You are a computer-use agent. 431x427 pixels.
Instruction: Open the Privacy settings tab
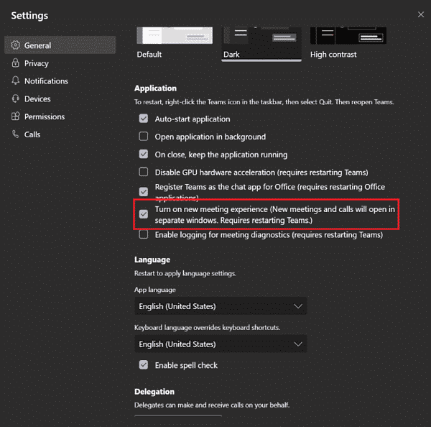(37, 63)
